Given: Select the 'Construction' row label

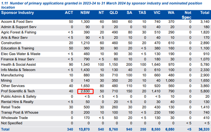Looking at the screenshot, I should pyautogui.click(x=11, y=43).
